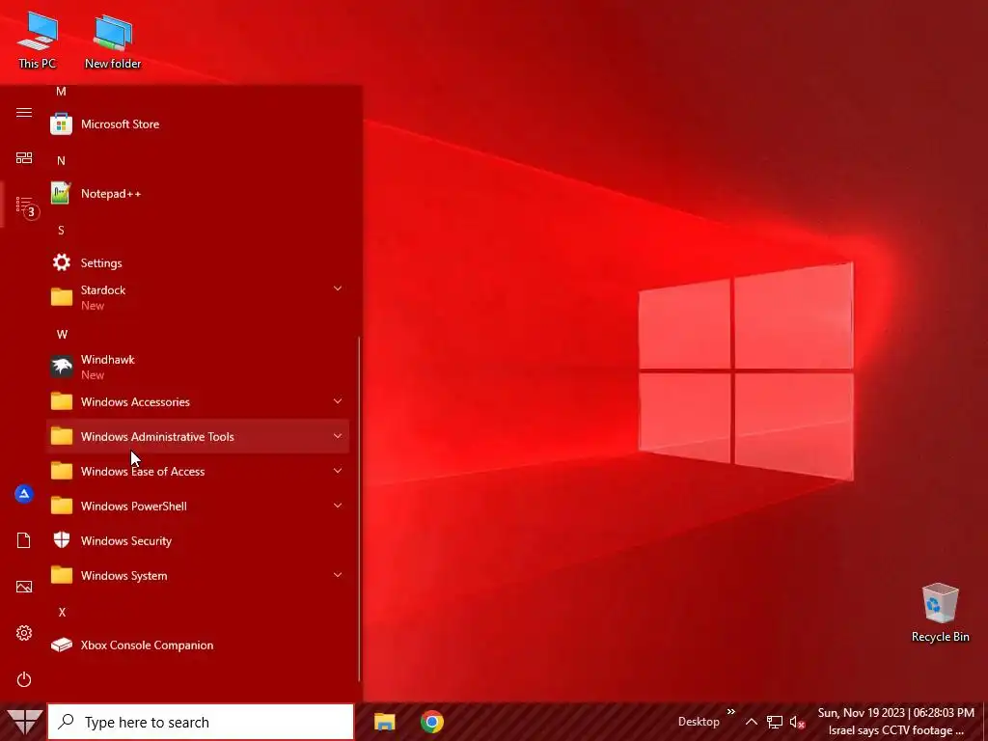The height and width of the screenshot is (741, 988).
Task: Launch Xbox Console Companion
Action: pos(198,645)
